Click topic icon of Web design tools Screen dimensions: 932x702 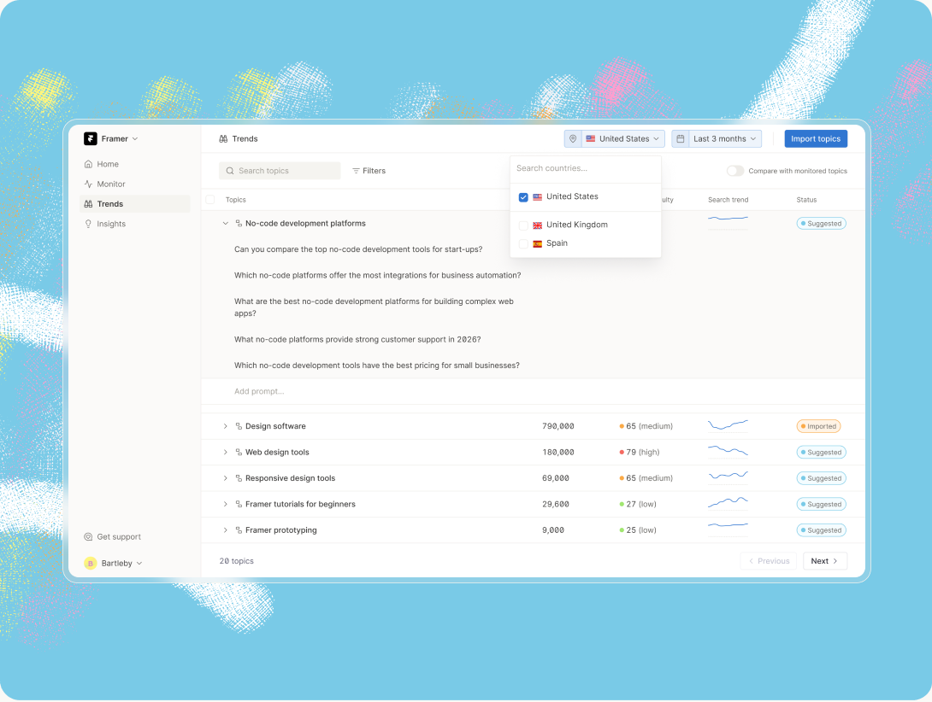[x=239, y=453]
